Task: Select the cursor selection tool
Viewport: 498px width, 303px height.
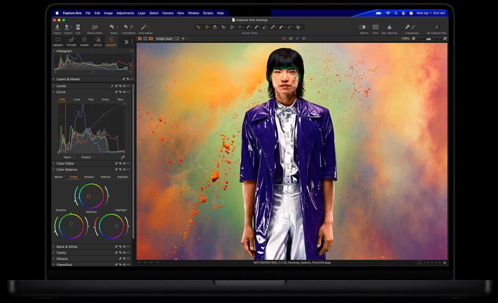Action: click(199, 27)
